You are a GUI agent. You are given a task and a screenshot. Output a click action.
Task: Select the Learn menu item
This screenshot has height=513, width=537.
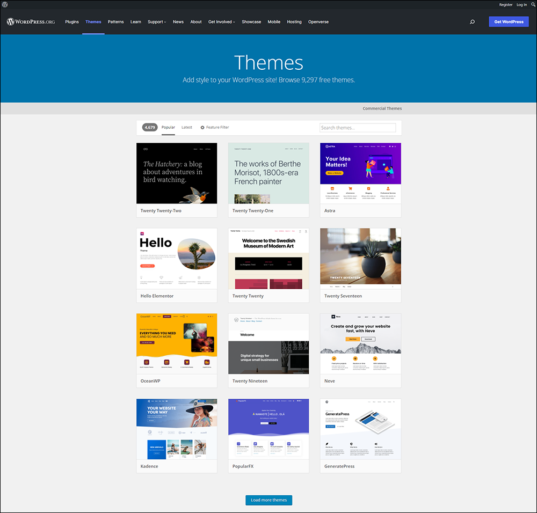136,21
